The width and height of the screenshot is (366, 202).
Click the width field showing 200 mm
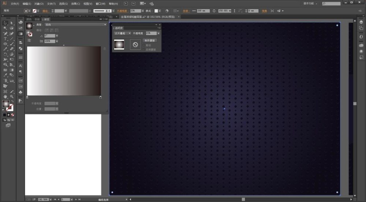203,11
